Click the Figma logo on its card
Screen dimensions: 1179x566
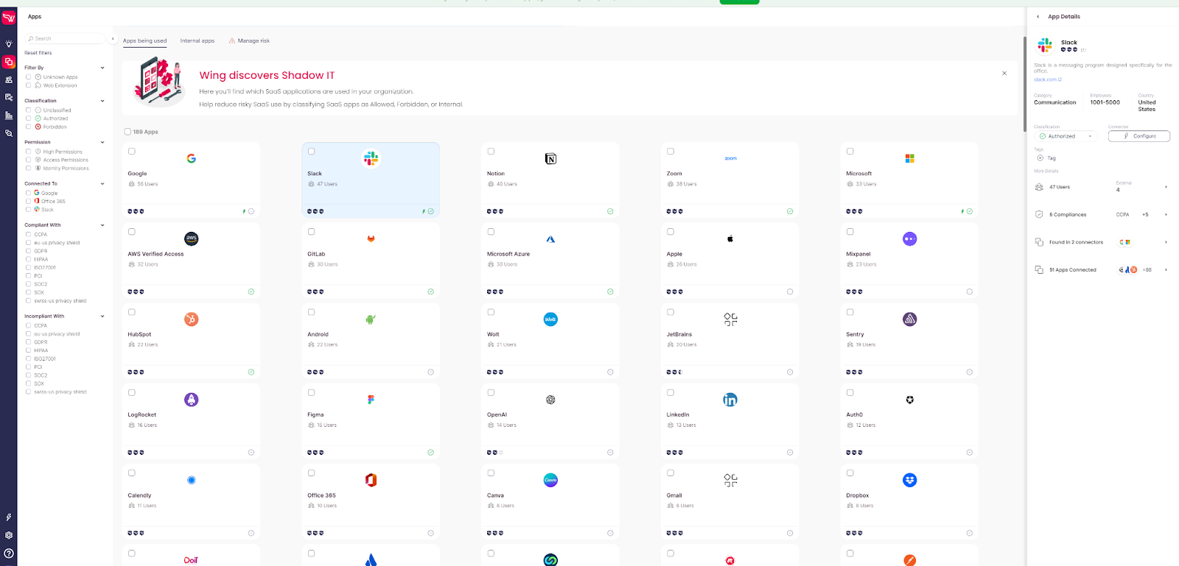coord(371,400)
